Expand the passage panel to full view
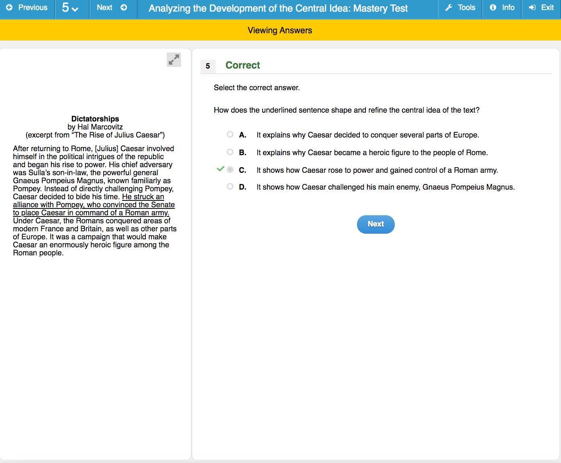Viewport: 561px width, 463px height. click(x=174, y=60)
